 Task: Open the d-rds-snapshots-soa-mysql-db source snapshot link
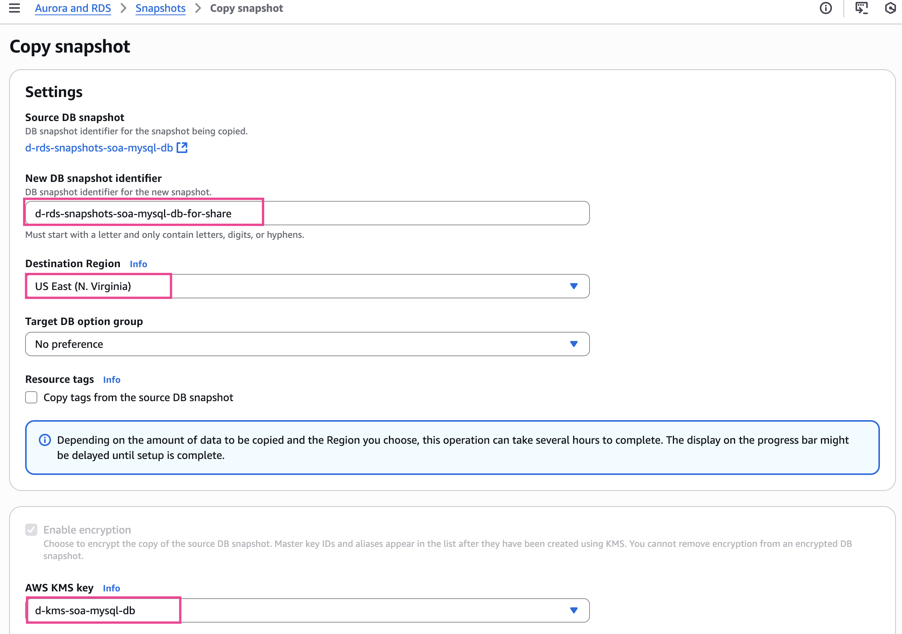coord(99,148)
